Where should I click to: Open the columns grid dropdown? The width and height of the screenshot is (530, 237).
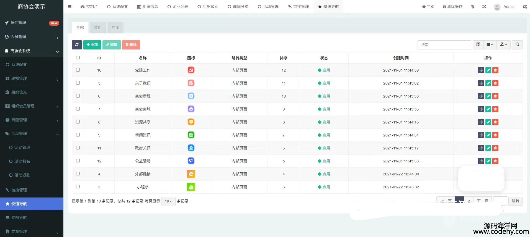click(490, 45)
